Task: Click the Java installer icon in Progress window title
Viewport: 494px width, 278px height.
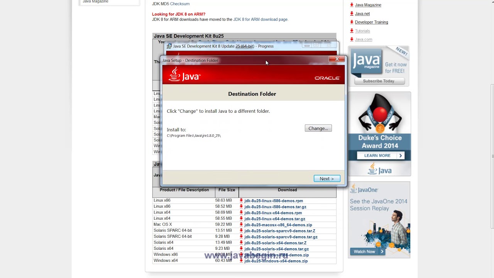Action: [169, 46]
